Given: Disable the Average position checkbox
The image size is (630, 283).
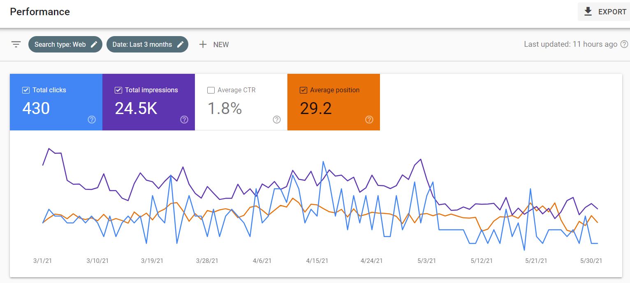Looking at the screenshot, I should tap(303, 90).
